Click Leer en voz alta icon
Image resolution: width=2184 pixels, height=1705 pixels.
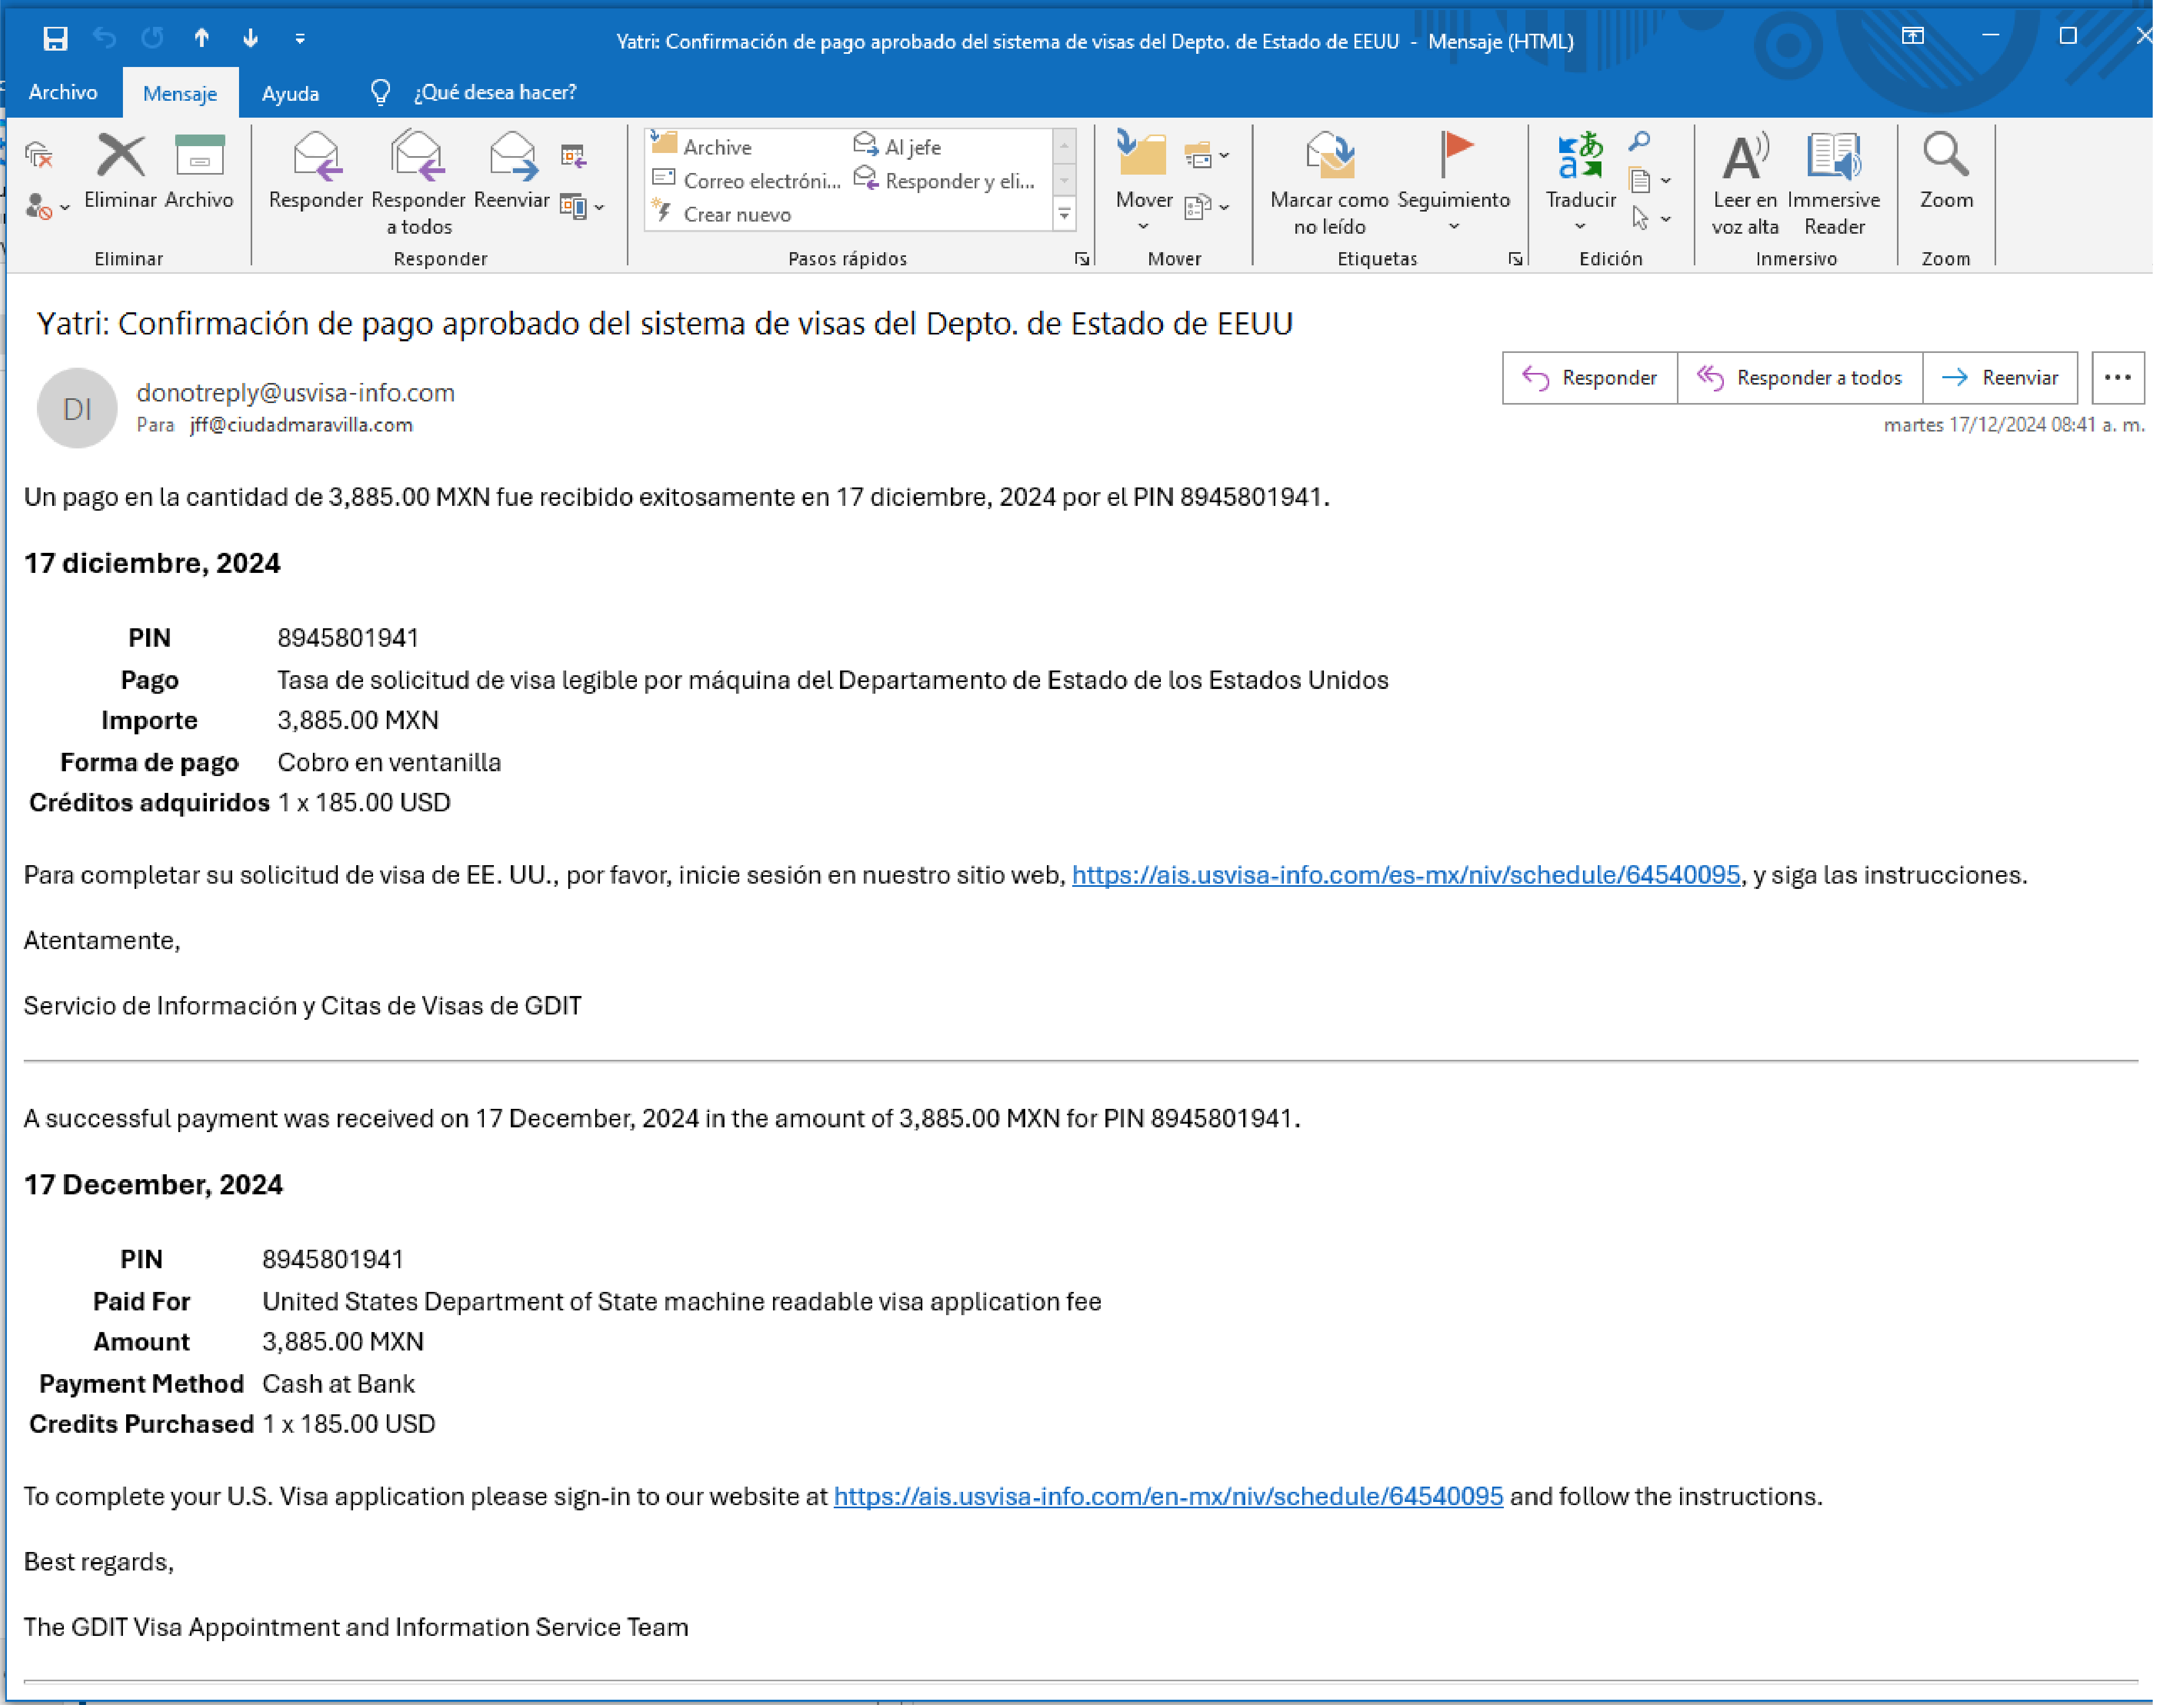[1744, 157]
